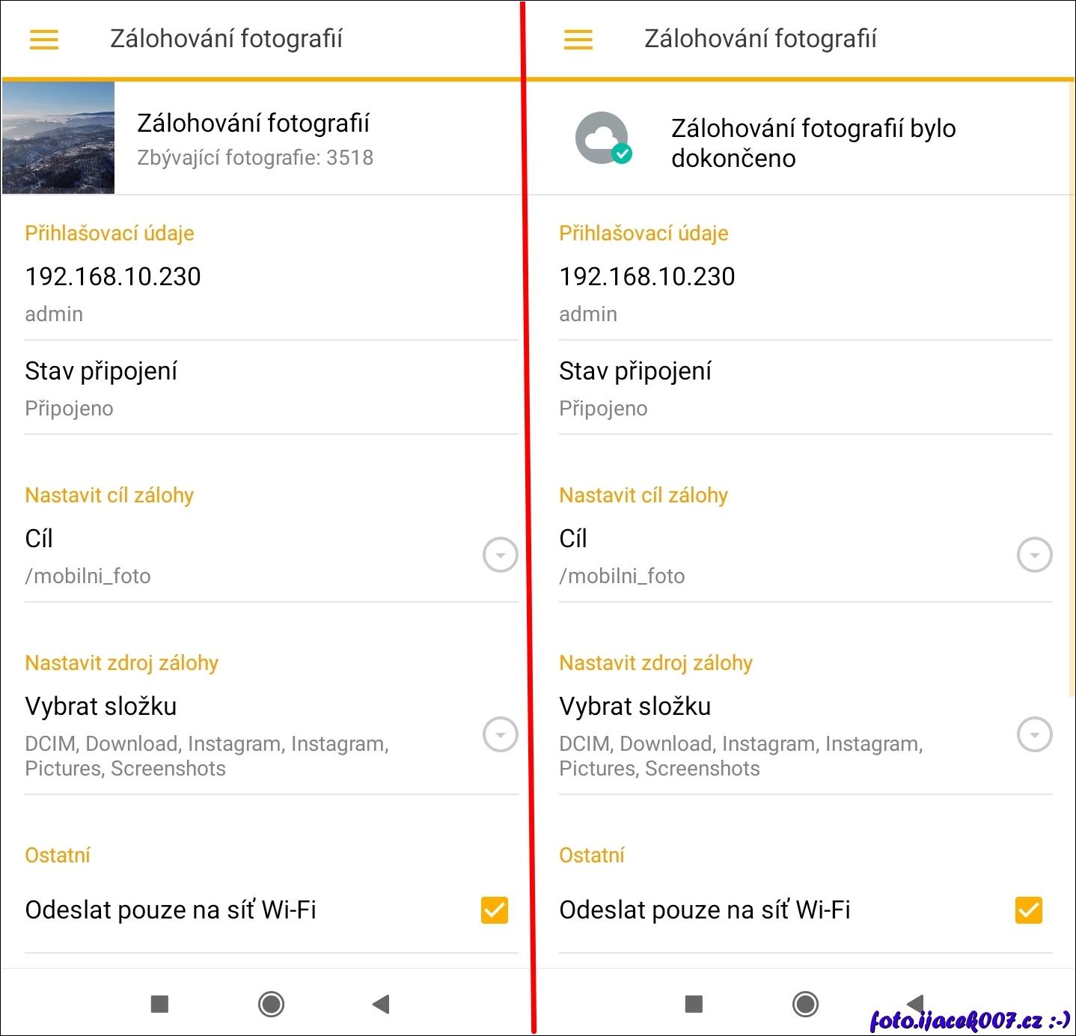Expand Vybrat složku dropdown on right screen

[1034, 734]
